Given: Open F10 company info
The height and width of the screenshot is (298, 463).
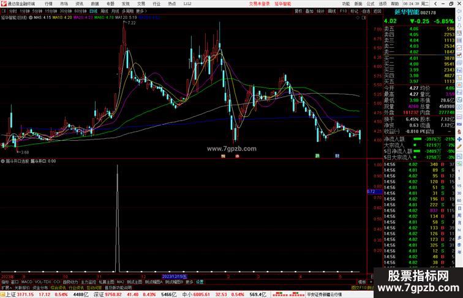Looking at the screenshot, I should click(x=343, y=11).
